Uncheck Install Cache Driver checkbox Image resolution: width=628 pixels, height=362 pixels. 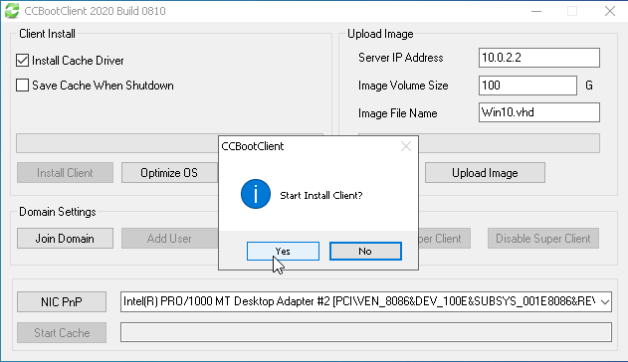(x=23, y=61)
